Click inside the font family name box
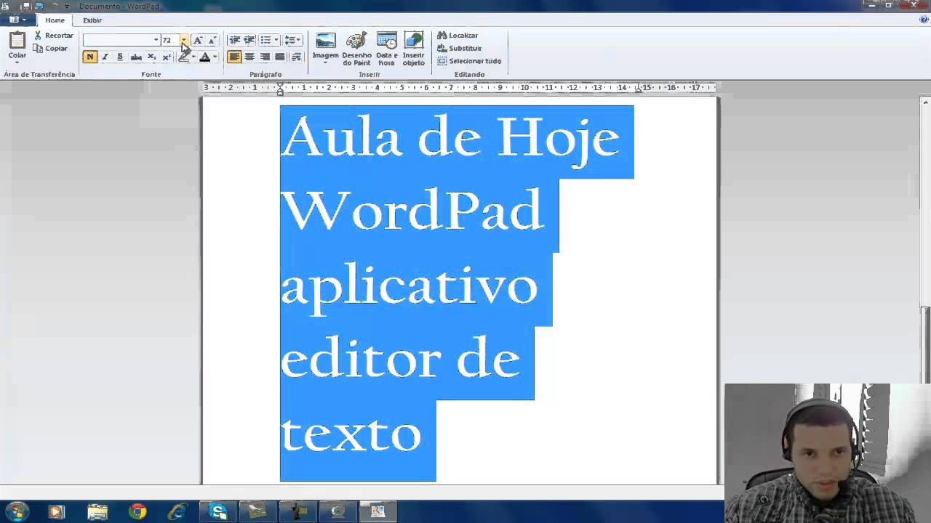 tap(117, 40)
